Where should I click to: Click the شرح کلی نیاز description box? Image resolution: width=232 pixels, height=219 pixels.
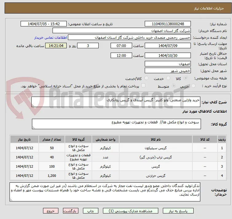tap(116, 102)
